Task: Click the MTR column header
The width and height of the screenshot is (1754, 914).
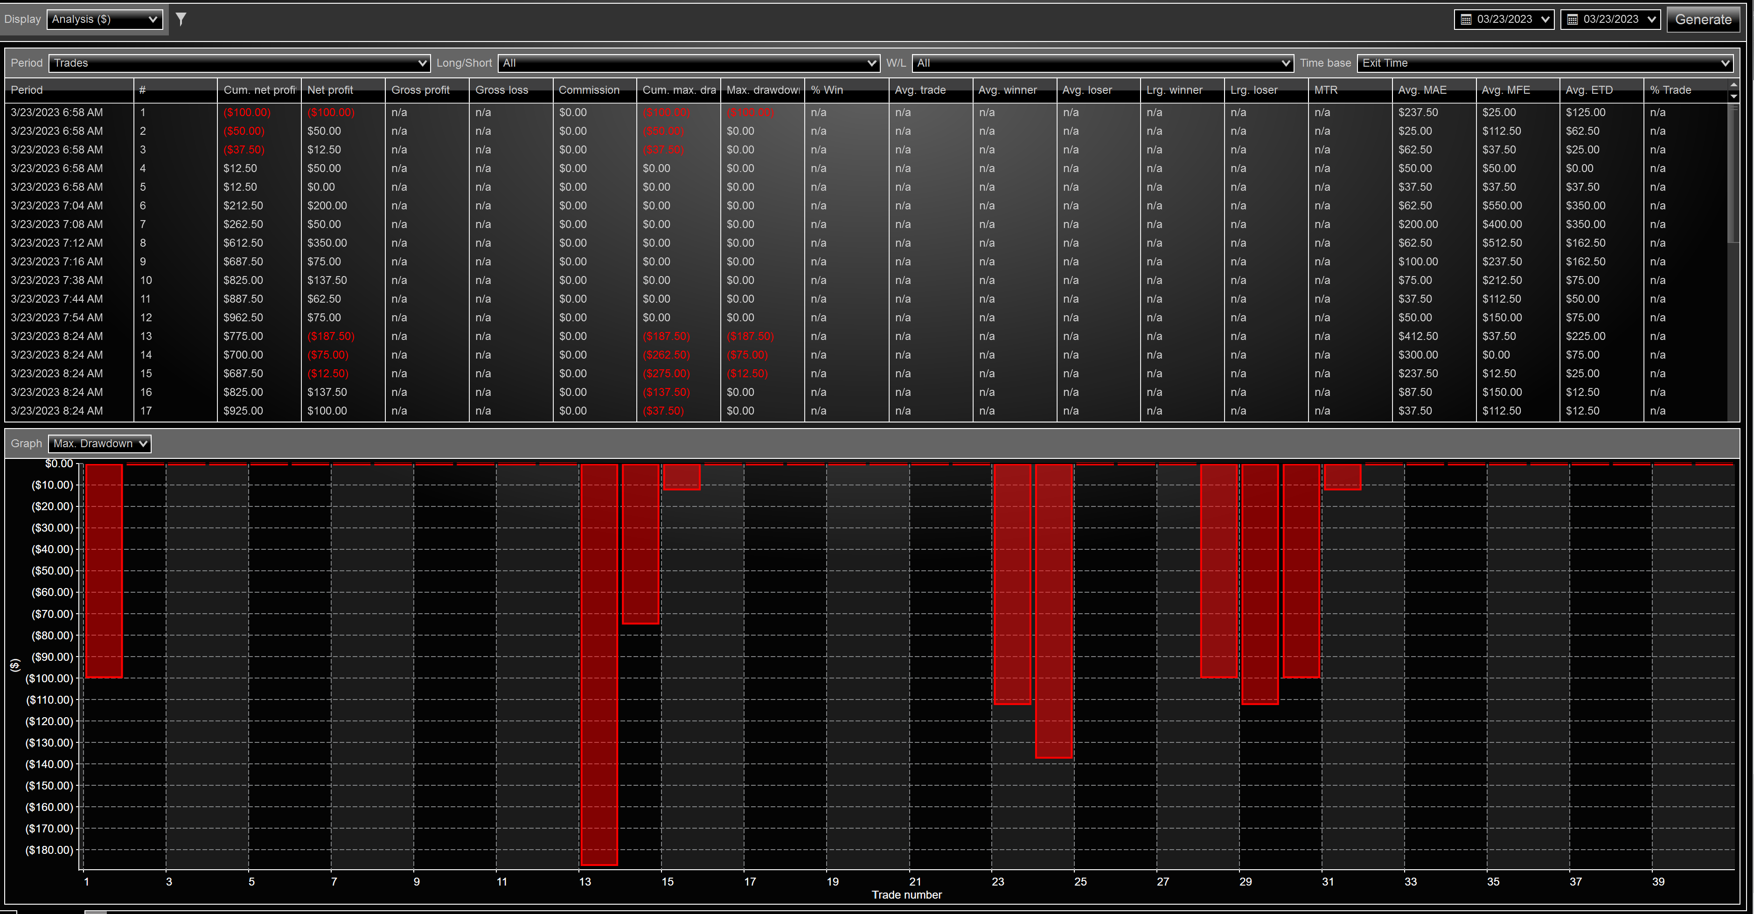Action: click(x=1350, y=90)
